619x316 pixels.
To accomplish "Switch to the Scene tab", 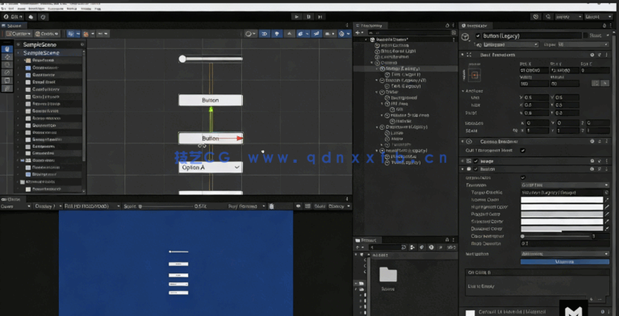I will [13, 25].
